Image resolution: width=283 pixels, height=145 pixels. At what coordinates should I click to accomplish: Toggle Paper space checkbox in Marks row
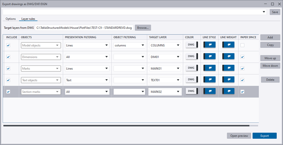pyautogui.click(x=242, y=68)
